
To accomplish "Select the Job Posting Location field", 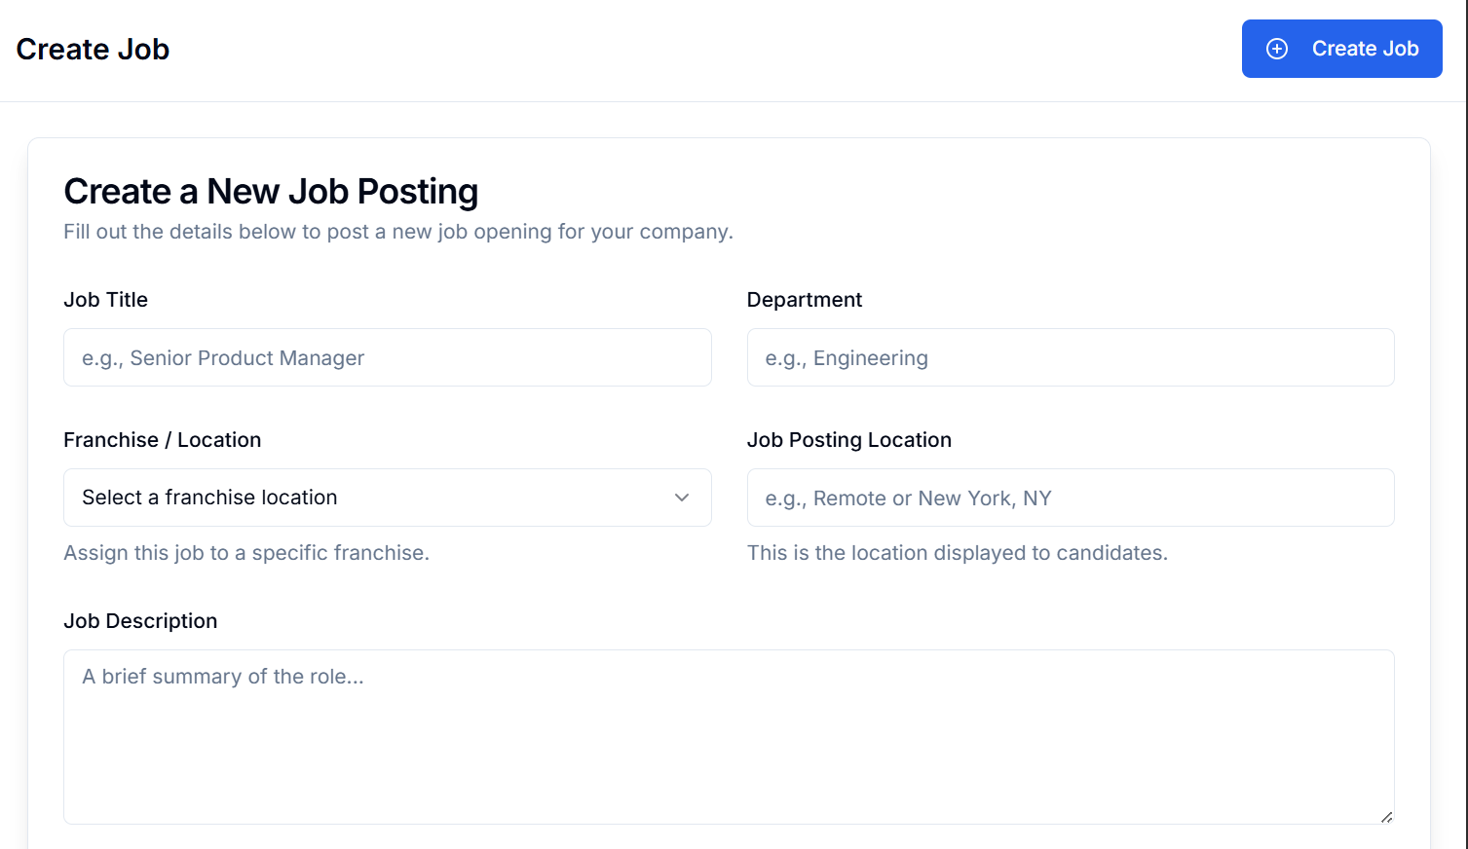I will click(x=1070, y=498).
